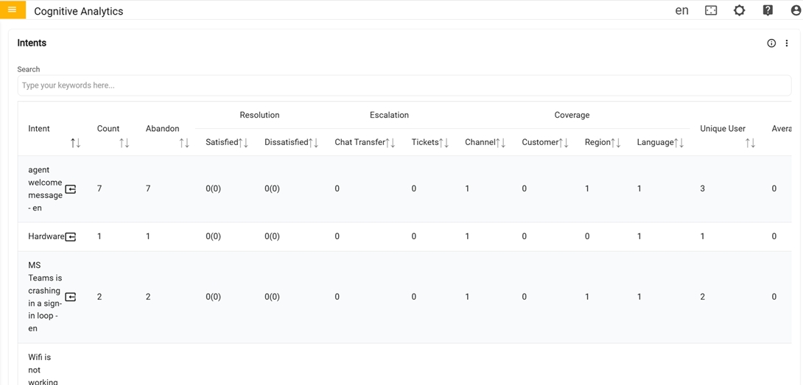Open drill-down icon for Hardware intent

click(71, 237)
